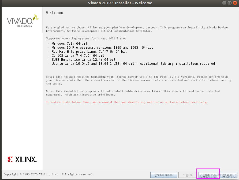The height and width of the screenshot is (180, 239).
Task: Open the Preferences dialog
Action: [163, 175]
